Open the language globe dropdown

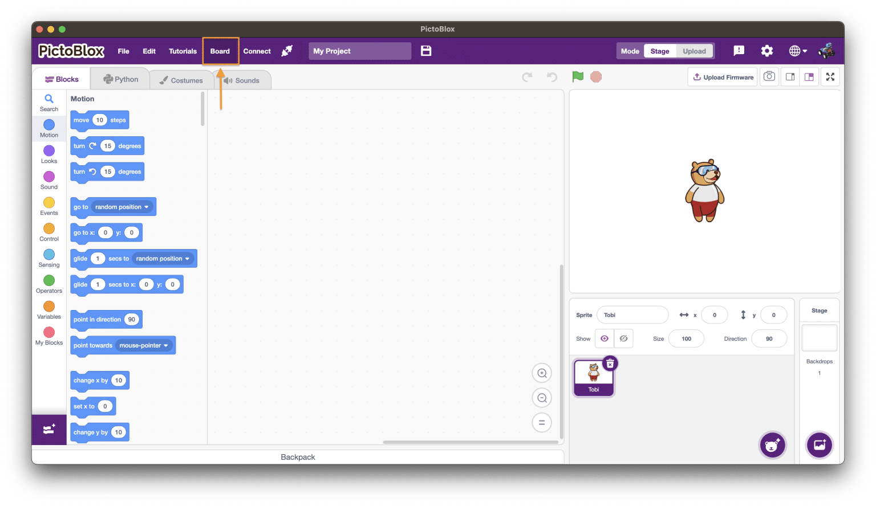coord(797,51)
